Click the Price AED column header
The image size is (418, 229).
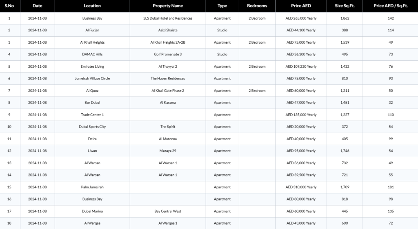[x=301, y=6]
